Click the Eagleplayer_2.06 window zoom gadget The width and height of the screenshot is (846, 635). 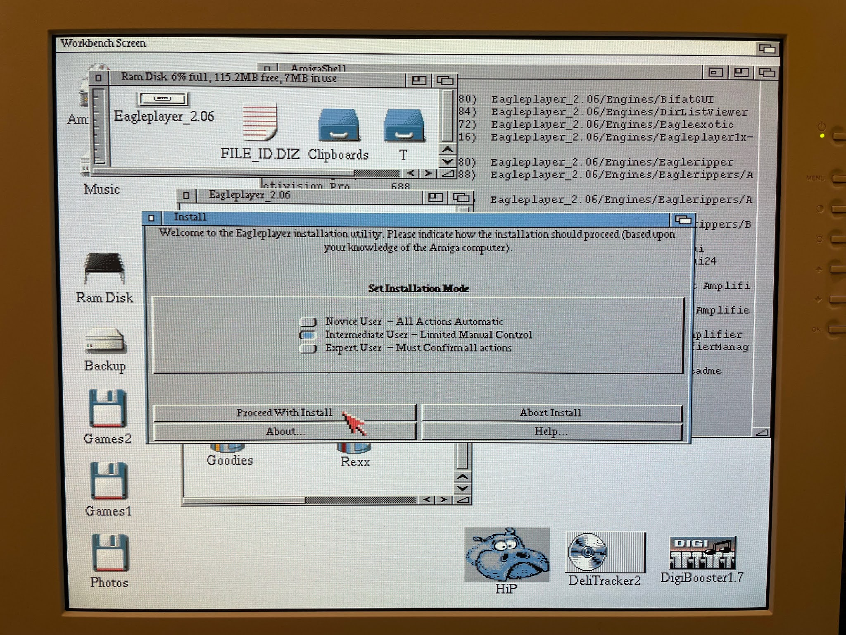pos(435,197)
